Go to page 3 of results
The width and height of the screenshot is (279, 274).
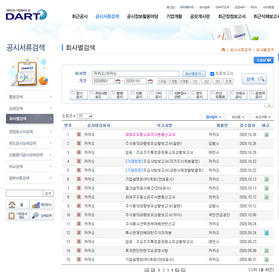(168, 270)
